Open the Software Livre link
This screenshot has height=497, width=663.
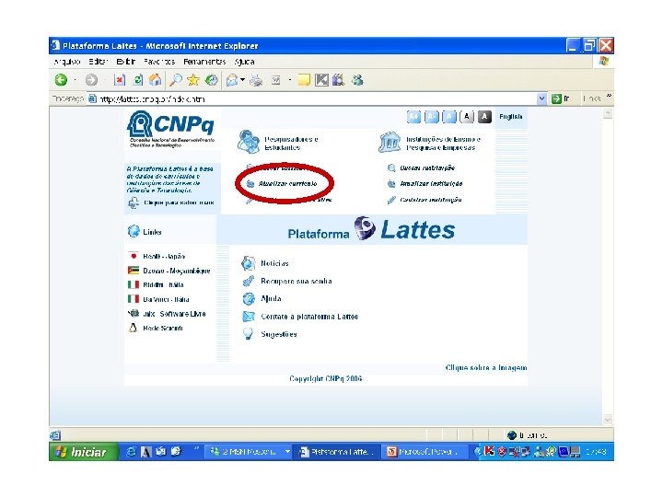pos(174,314)
